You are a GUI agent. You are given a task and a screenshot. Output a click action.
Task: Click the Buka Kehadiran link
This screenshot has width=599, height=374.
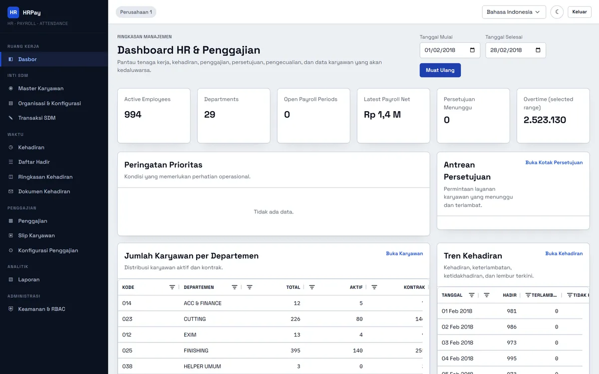click(564, 254)
